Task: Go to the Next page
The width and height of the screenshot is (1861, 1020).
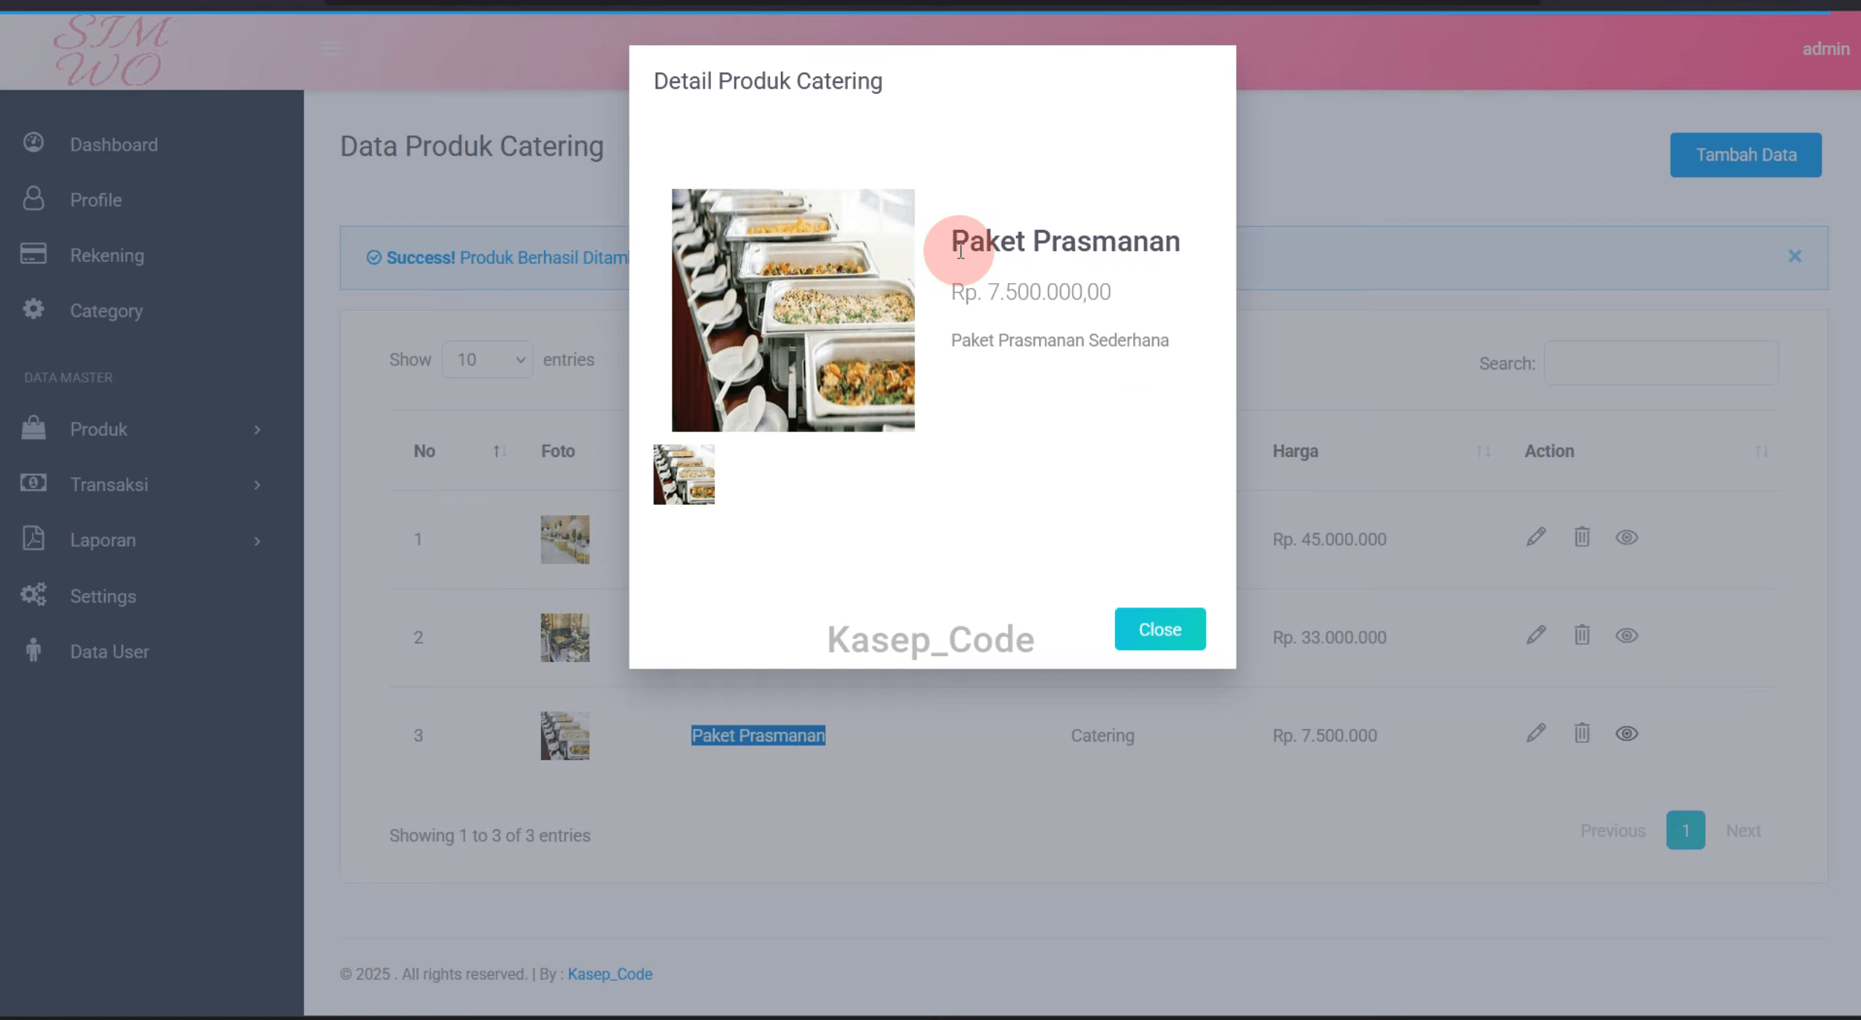Action: 1743,830
